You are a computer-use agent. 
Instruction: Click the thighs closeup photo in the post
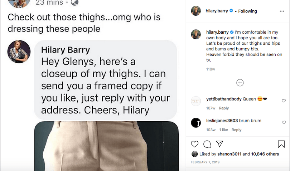106,146
